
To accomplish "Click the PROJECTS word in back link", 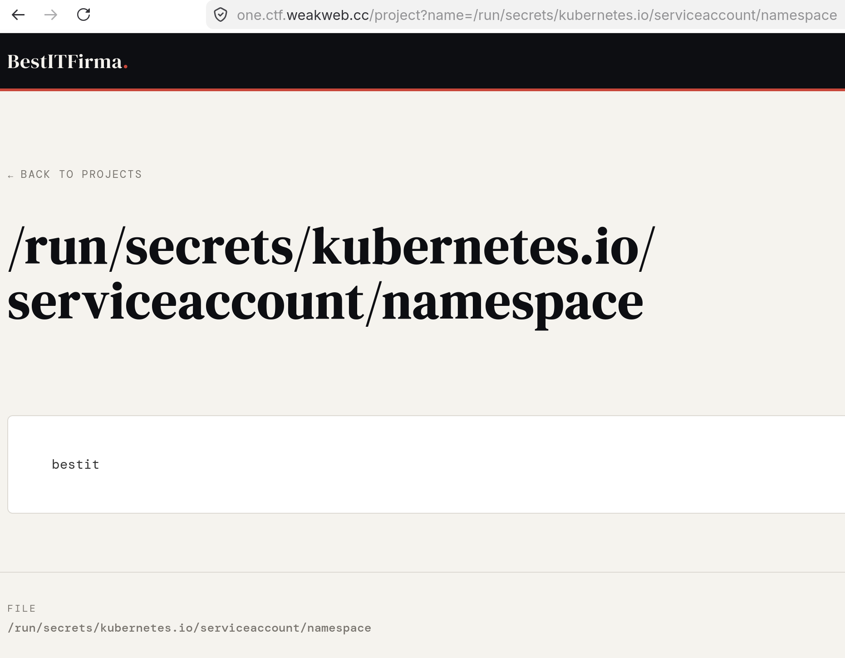I will (x=112, y=175).
